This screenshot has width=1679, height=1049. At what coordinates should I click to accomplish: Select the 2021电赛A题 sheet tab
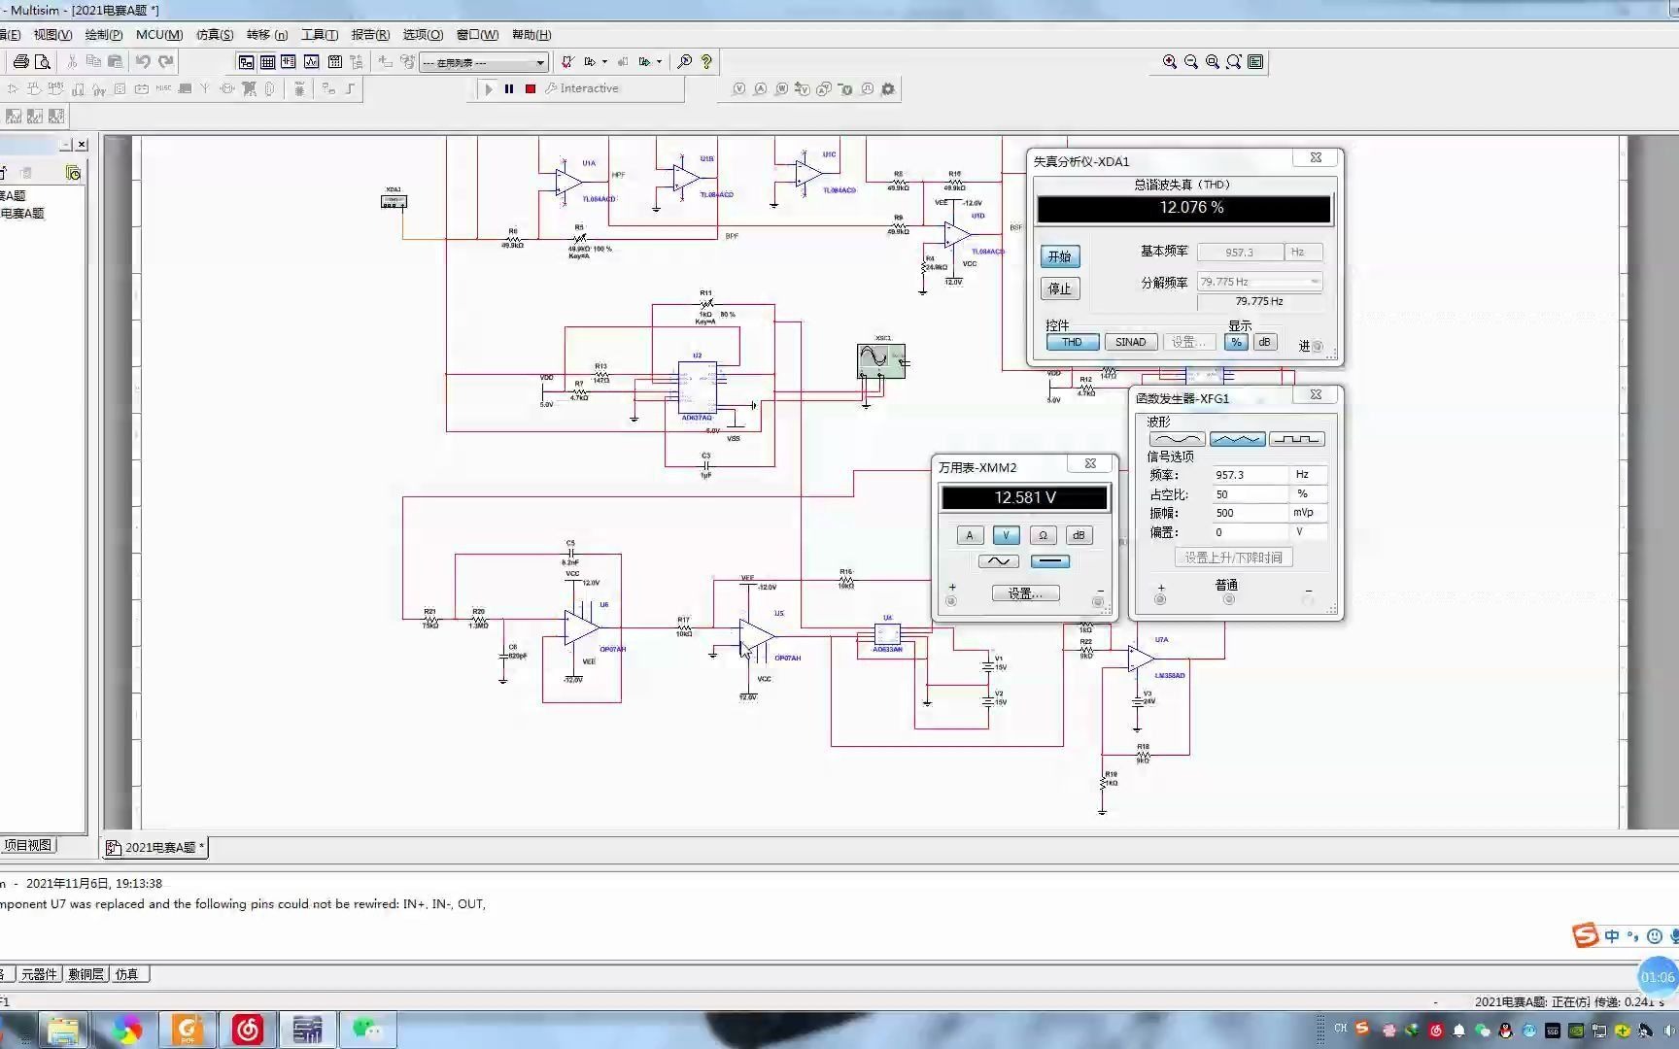[x=155, y=847]
